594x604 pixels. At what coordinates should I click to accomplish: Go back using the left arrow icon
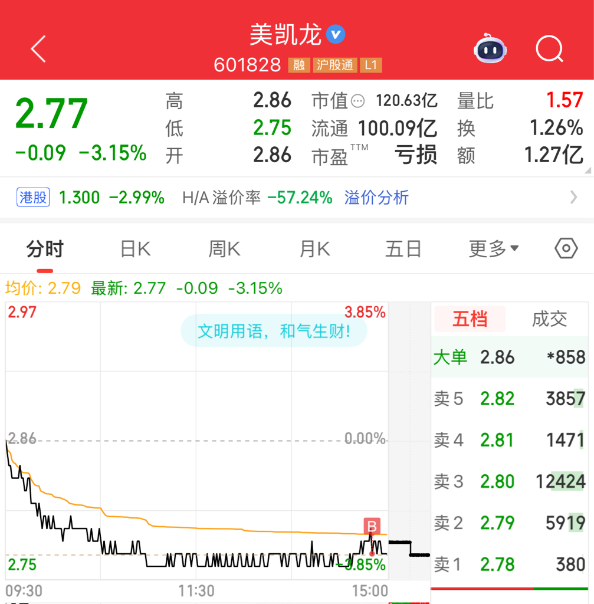[38, 49]
